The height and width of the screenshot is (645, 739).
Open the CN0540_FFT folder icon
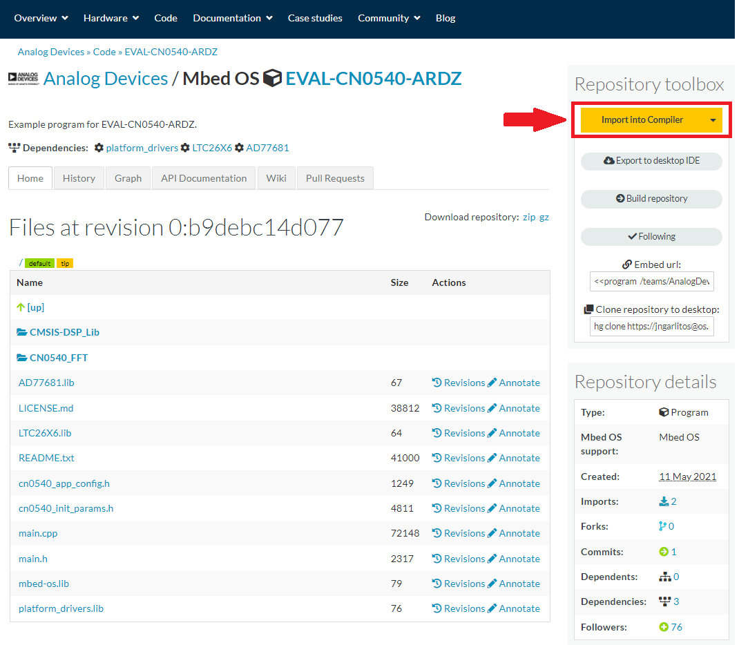(x=21, y=358)
